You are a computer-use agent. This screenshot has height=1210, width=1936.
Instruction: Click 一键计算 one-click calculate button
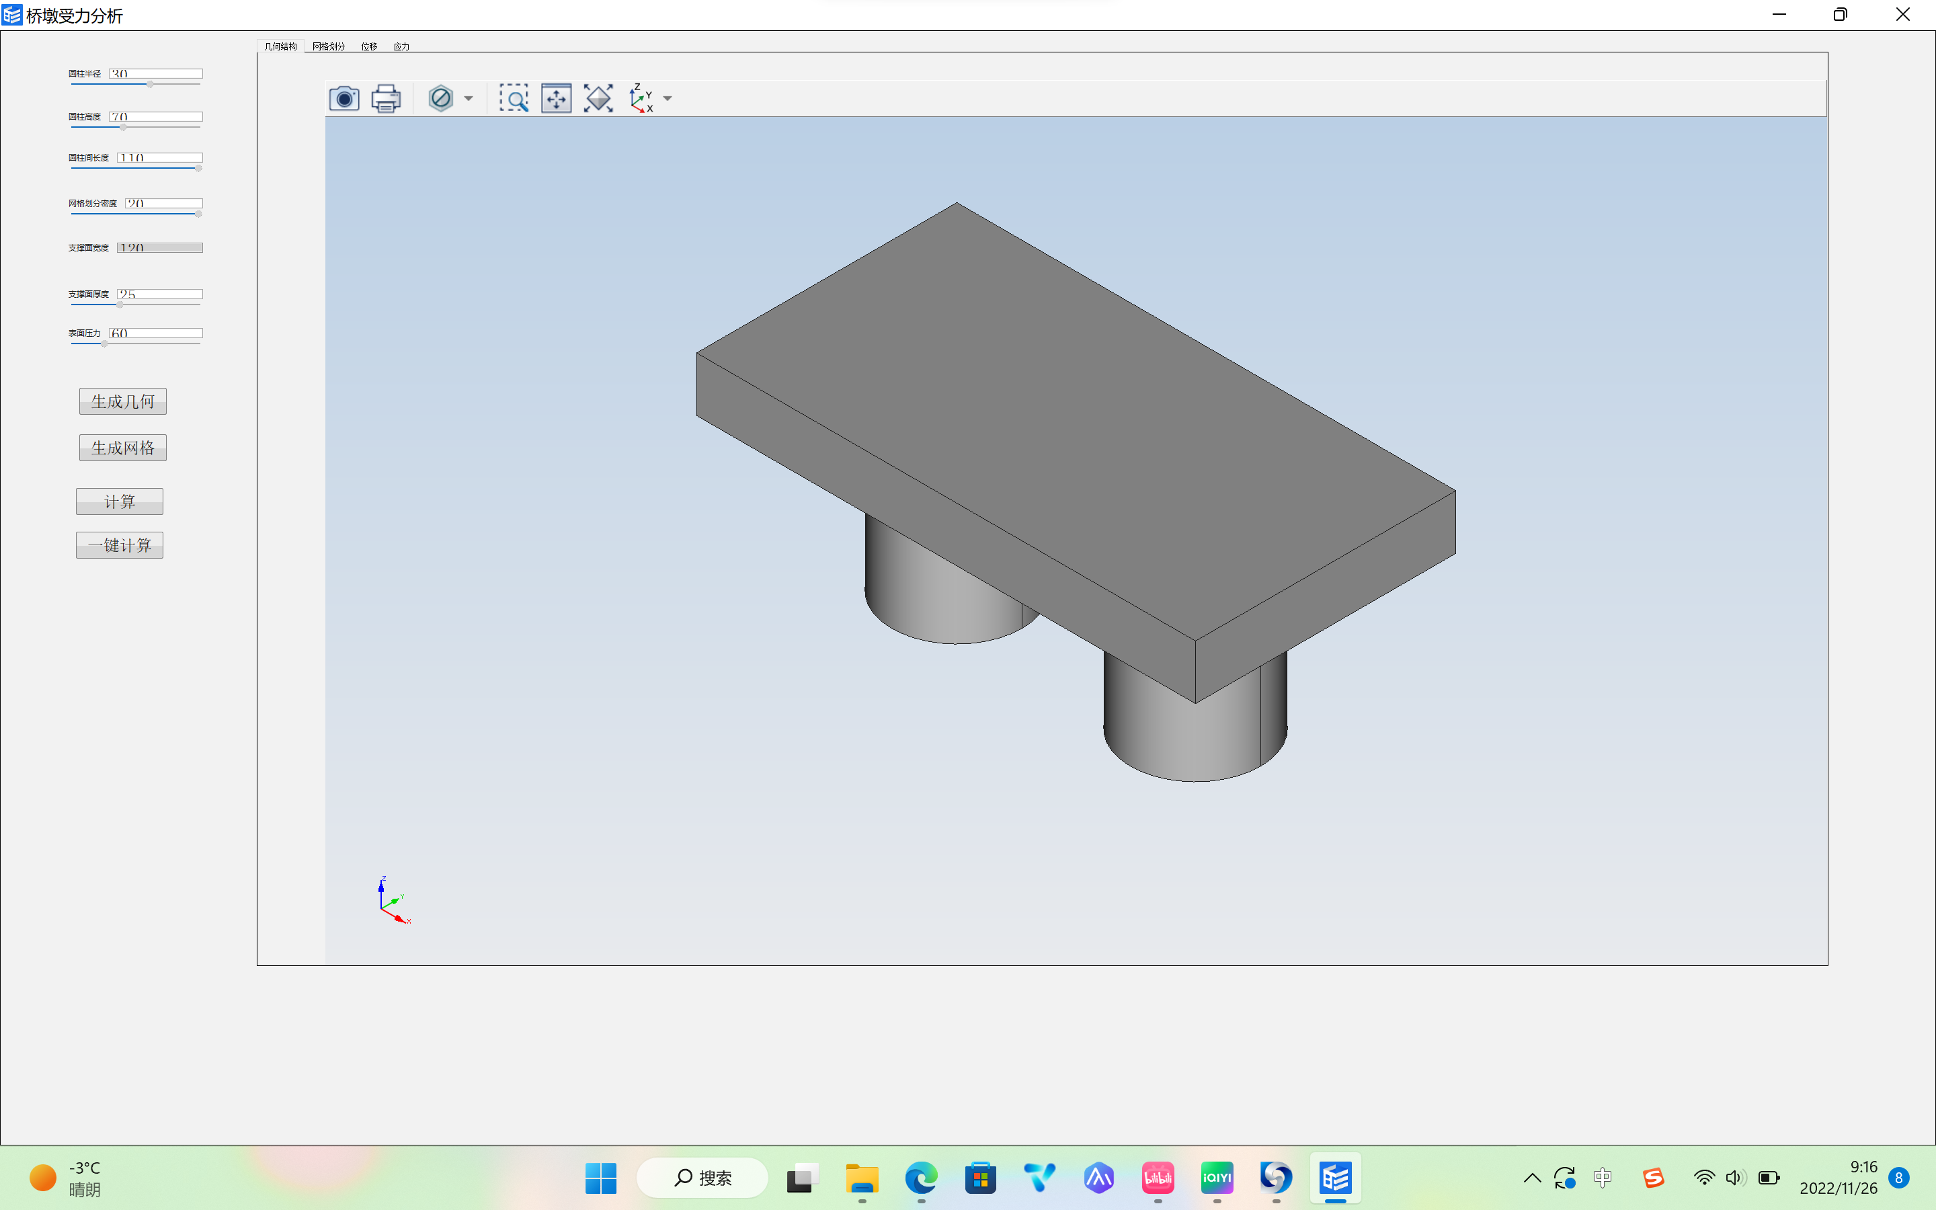click(x=118, y=545)
